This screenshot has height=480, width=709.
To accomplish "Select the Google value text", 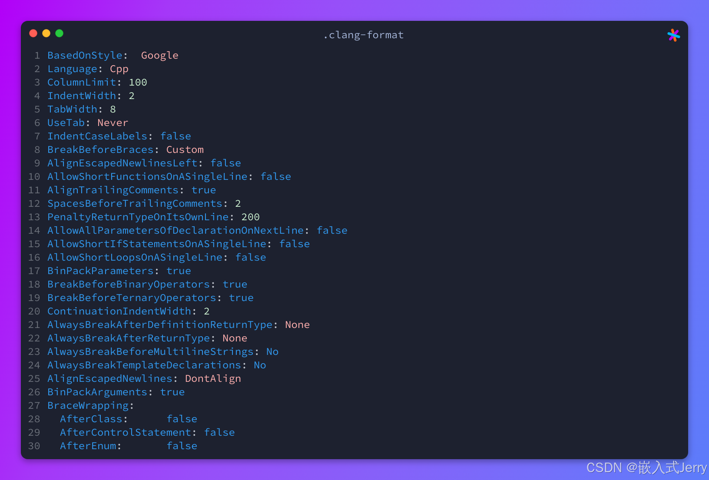I will click(159, 55).
